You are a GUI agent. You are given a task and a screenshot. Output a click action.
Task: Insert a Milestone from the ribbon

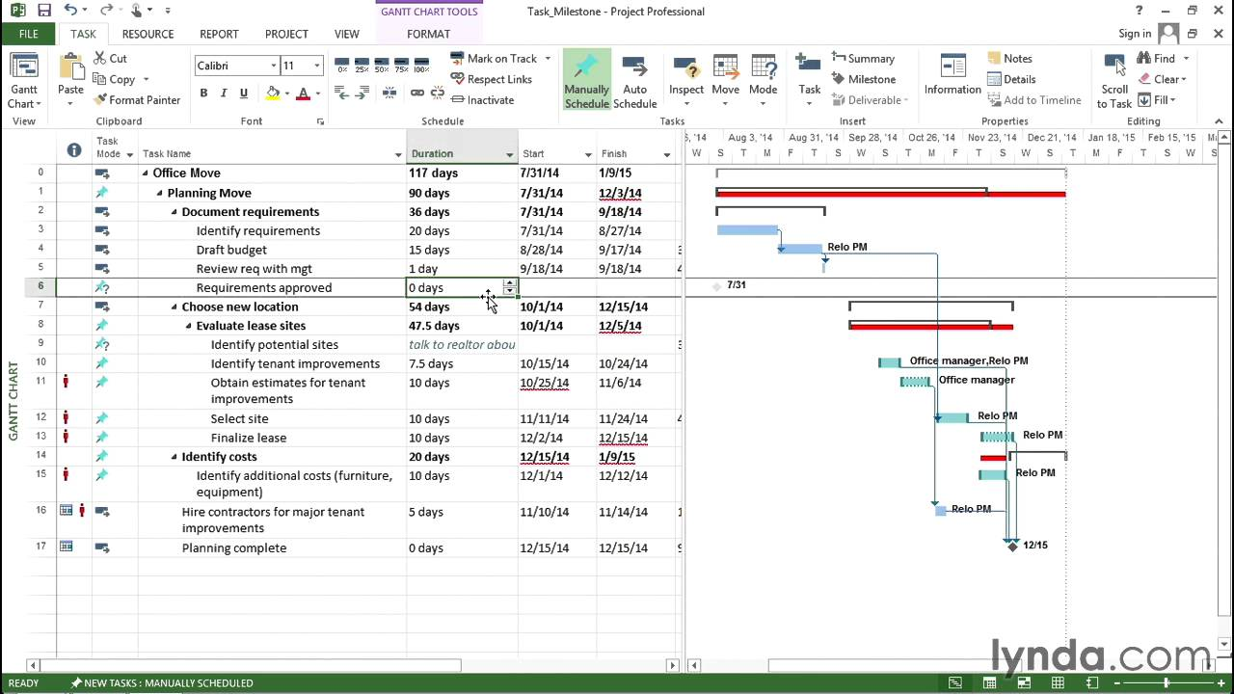[864, 79]
